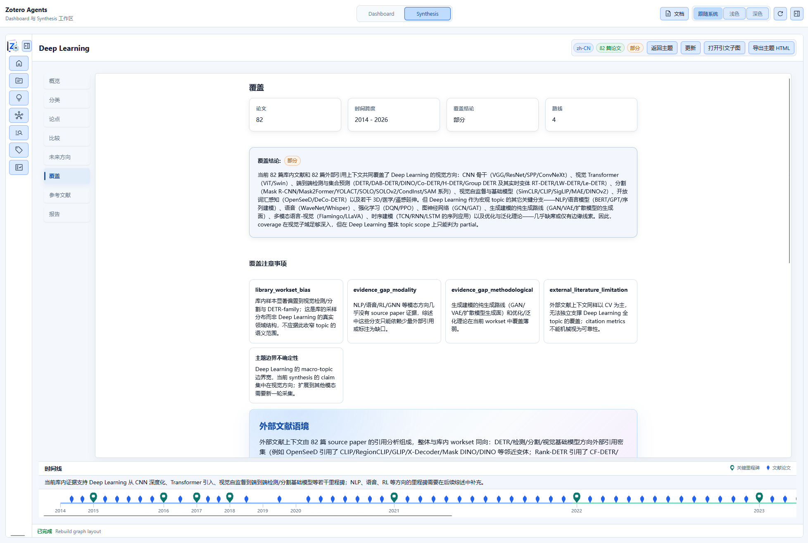Click the 已完成 status text

point(45,531)
